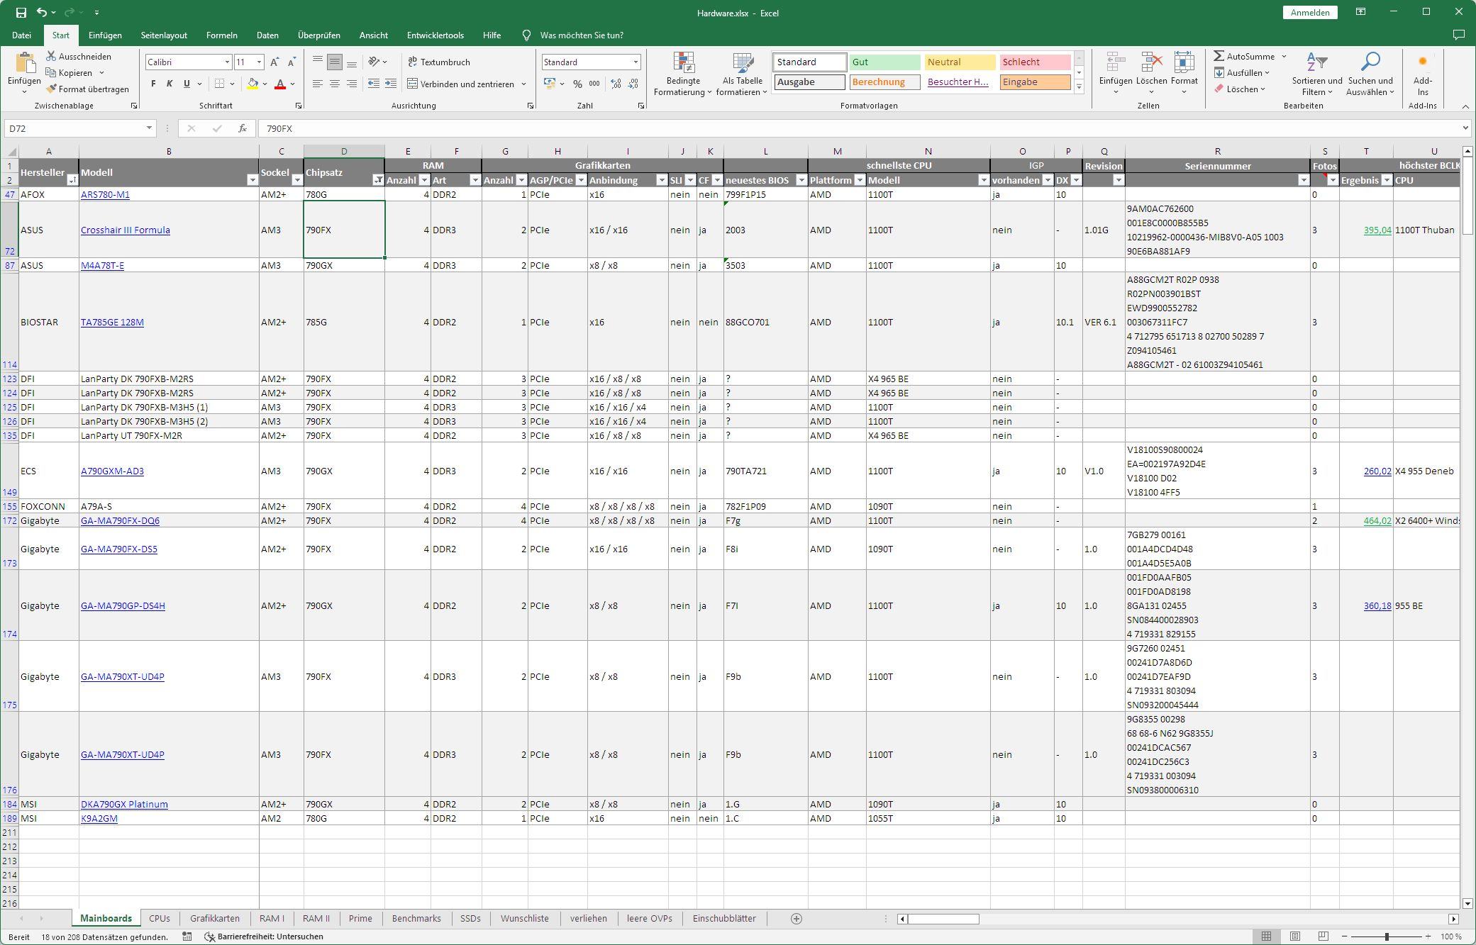Screen dimensions: 1476x945
Task: Open the number format Standard dropdown
Action: click(x=636, y=62)
